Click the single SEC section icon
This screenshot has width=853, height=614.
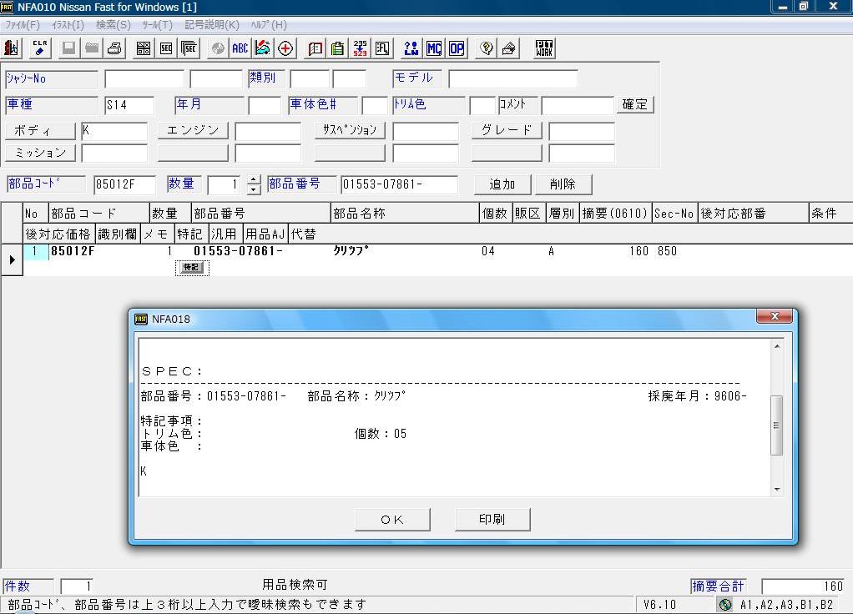coord(166,48)
